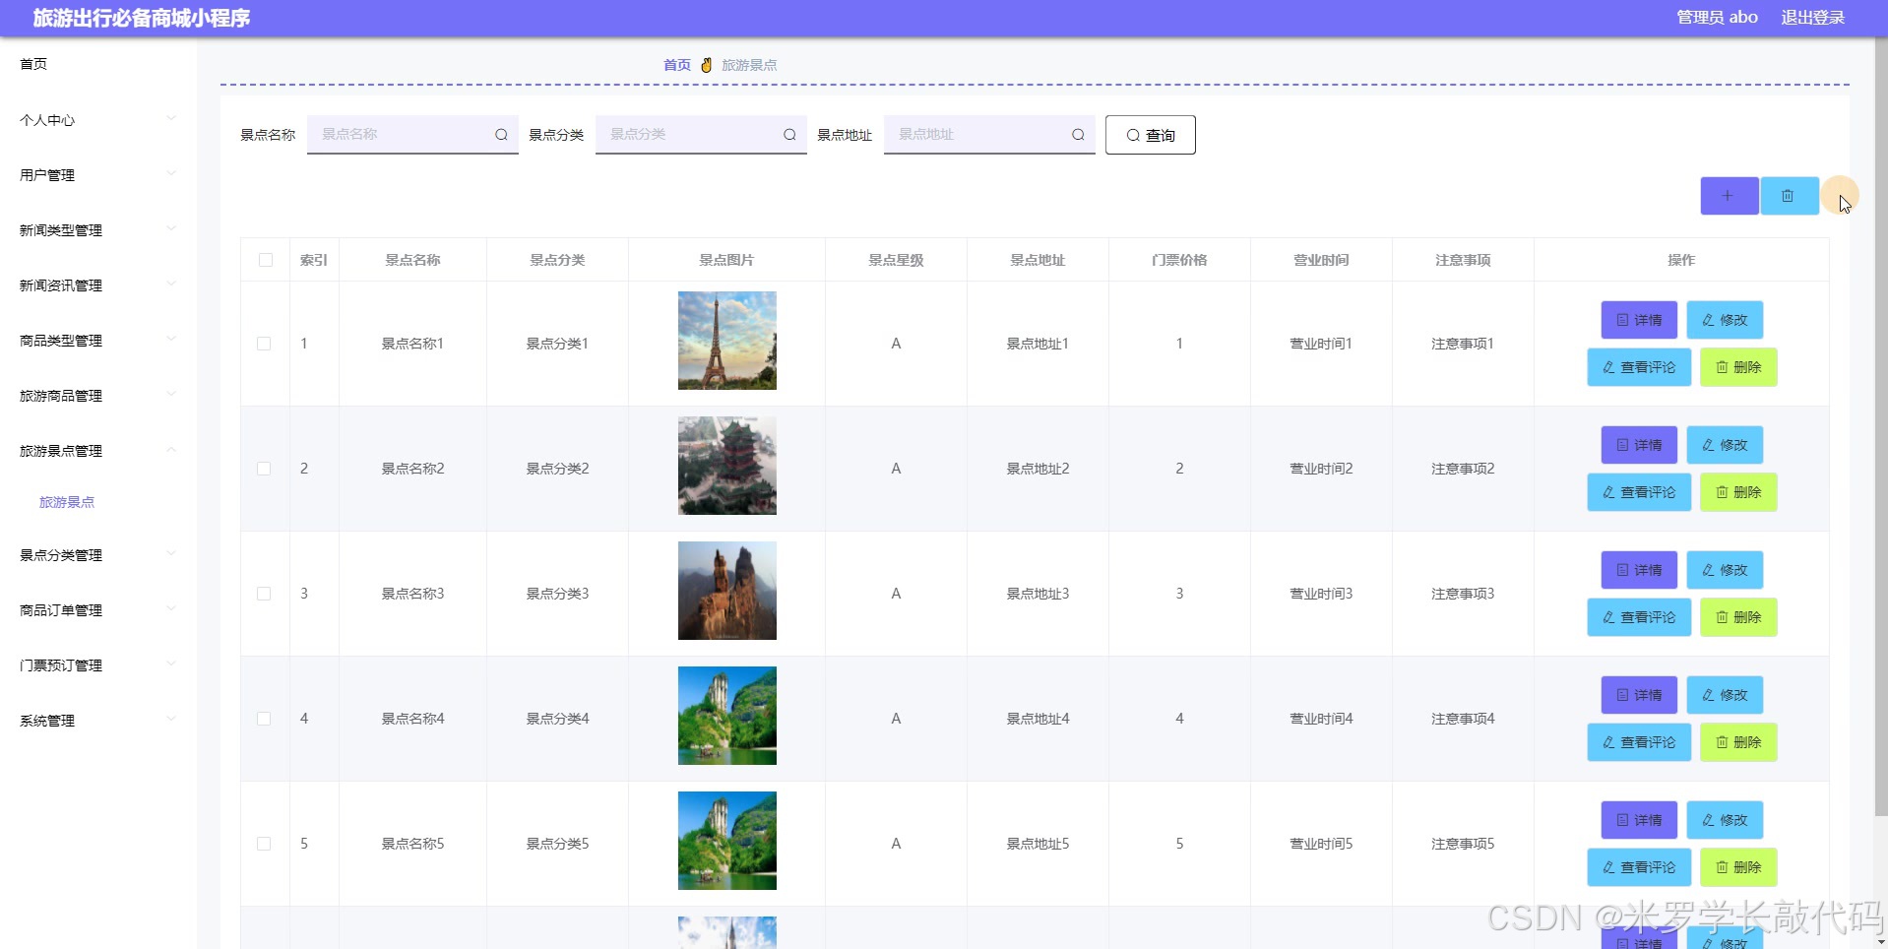This screenshot has height=949, width=1888.
Task: Toggle the select-all header checkbox
Action: click(266, 260)
